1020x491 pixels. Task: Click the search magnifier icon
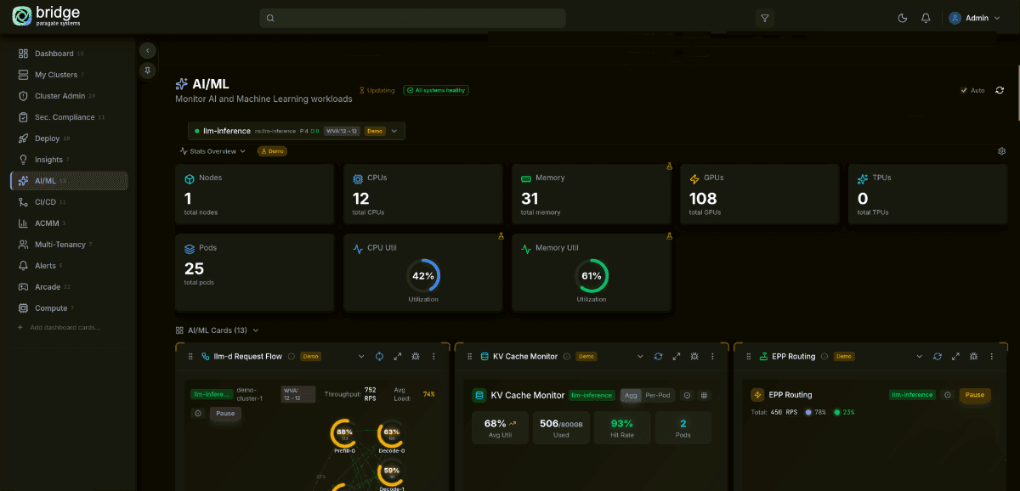(270, 18)
